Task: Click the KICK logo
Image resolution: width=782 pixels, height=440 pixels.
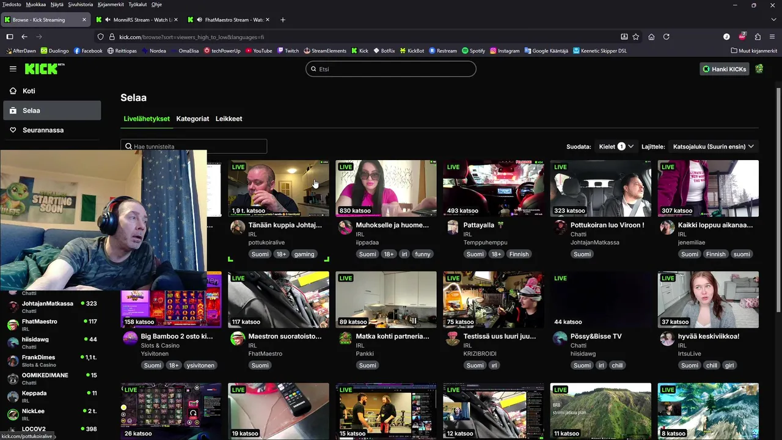Action: point(44,68)
